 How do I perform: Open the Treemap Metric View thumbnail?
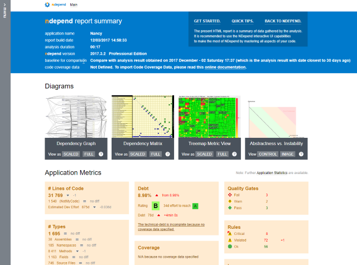210,117
